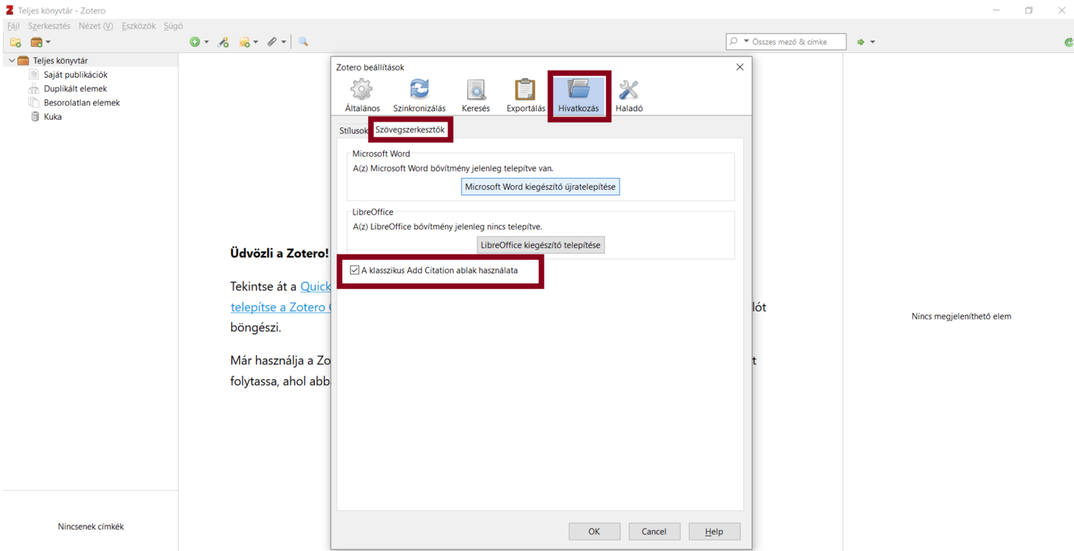Viewport: 1074px width, 551px height.
Task: Click LibreOffice kiegészítő telepítése button
Action: [x=540, y=245]
